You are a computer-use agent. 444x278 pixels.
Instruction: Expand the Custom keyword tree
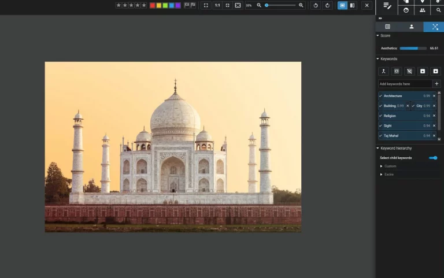click(x=381, y=166)
